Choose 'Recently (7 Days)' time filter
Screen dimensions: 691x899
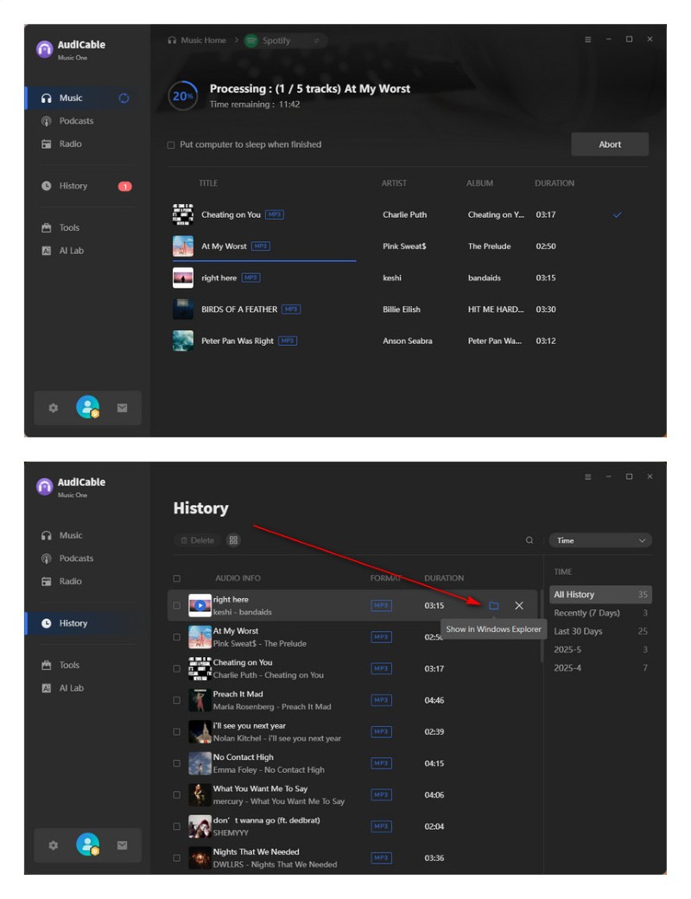point(586,613)
